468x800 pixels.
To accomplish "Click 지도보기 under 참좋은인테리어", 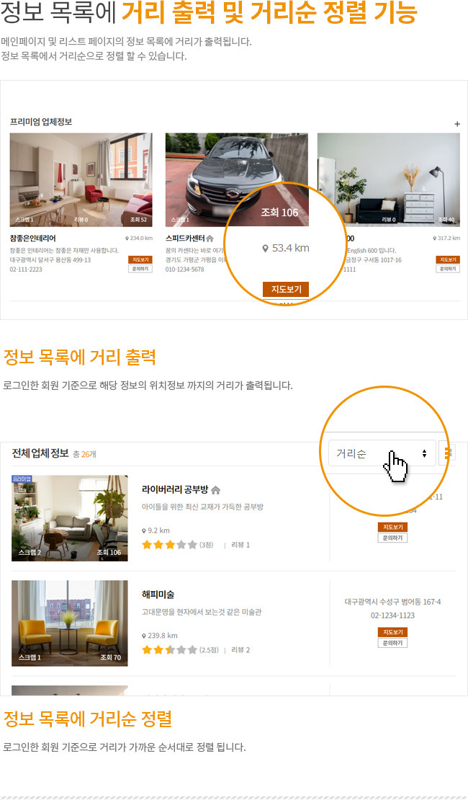I will point(140,259).
